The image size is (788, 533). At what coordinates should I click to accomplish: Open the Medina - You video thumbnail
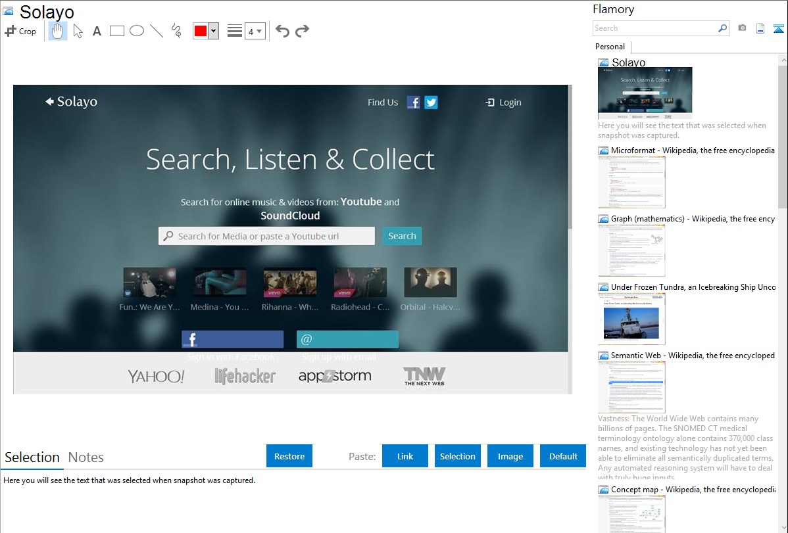(220, 283)
